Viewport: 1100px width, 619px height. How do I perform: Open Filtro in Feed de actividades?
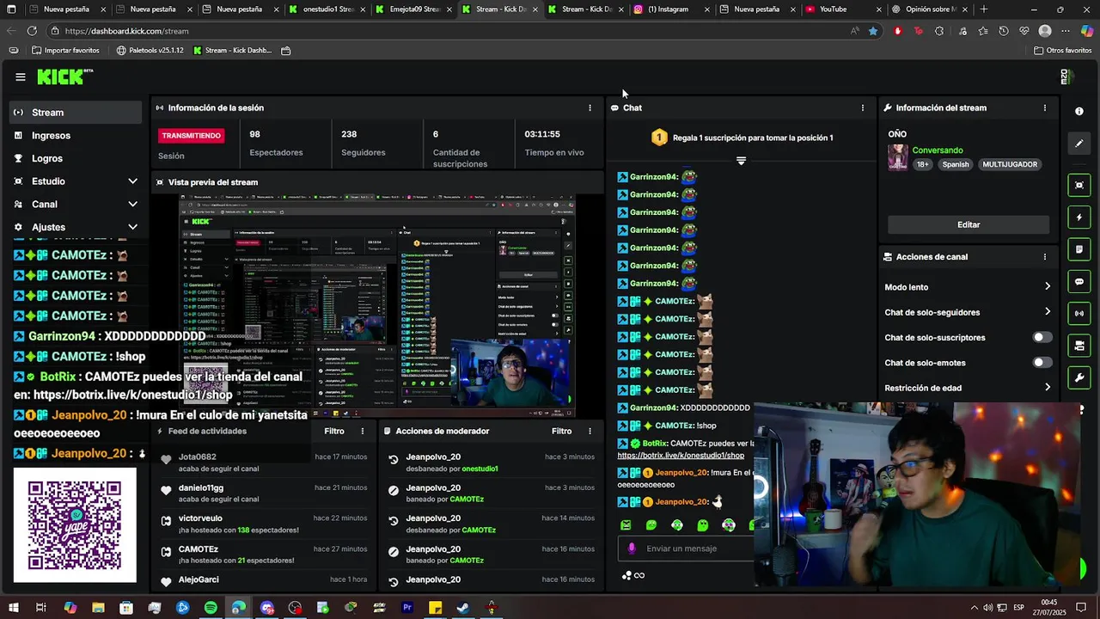(334, 432)
